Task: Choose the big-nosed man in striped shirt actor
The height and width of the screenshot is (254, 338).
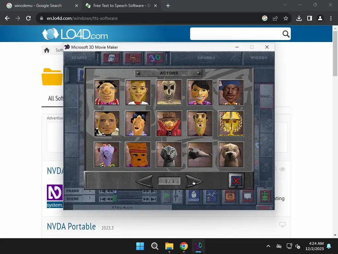Action: point(107,93)
